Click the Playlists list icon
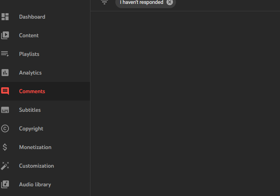Screen dimensions: 280x196 point(5,54)
